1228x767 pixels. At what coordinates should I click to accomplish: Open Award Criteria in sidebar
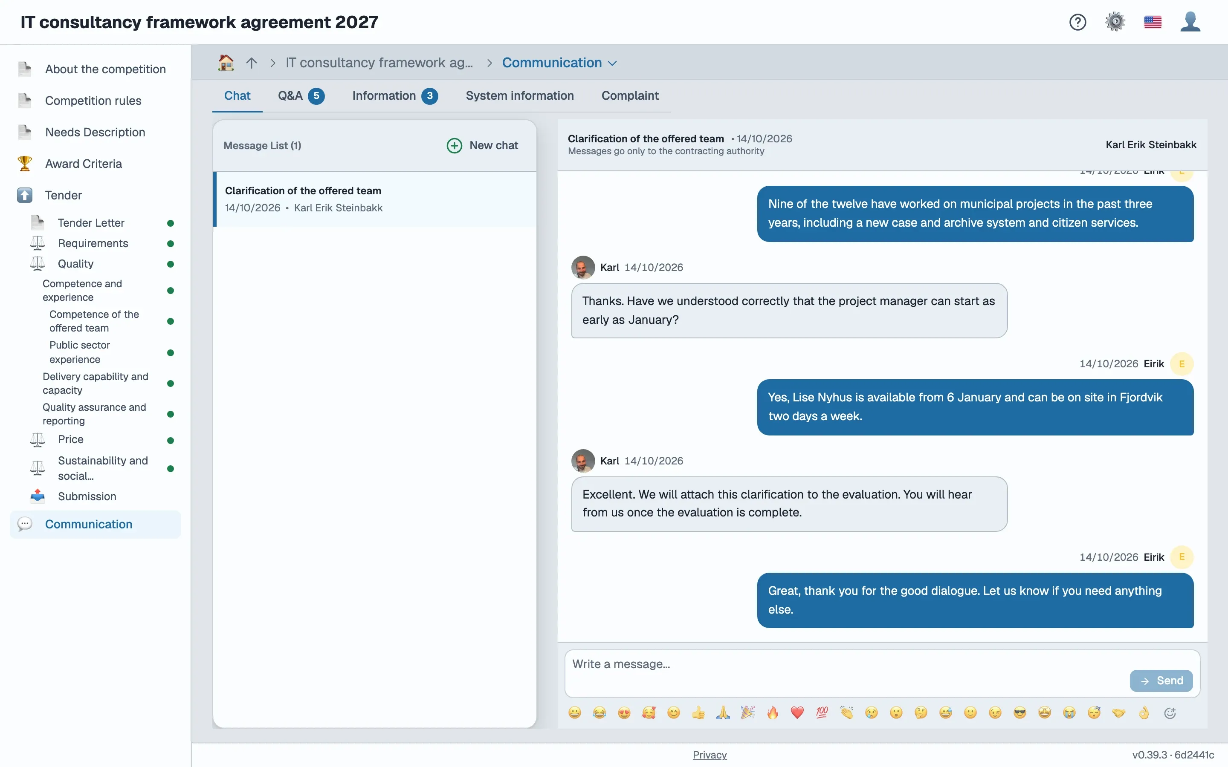click(x=83, y=164)
